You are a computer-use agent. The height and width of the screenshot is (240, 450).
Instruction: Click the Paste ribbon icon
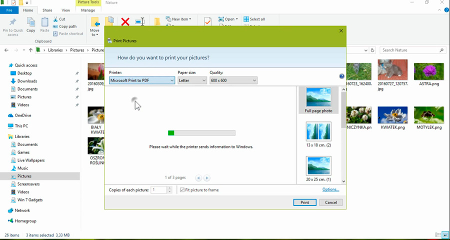pyautogui.click(x=45, y=22)
